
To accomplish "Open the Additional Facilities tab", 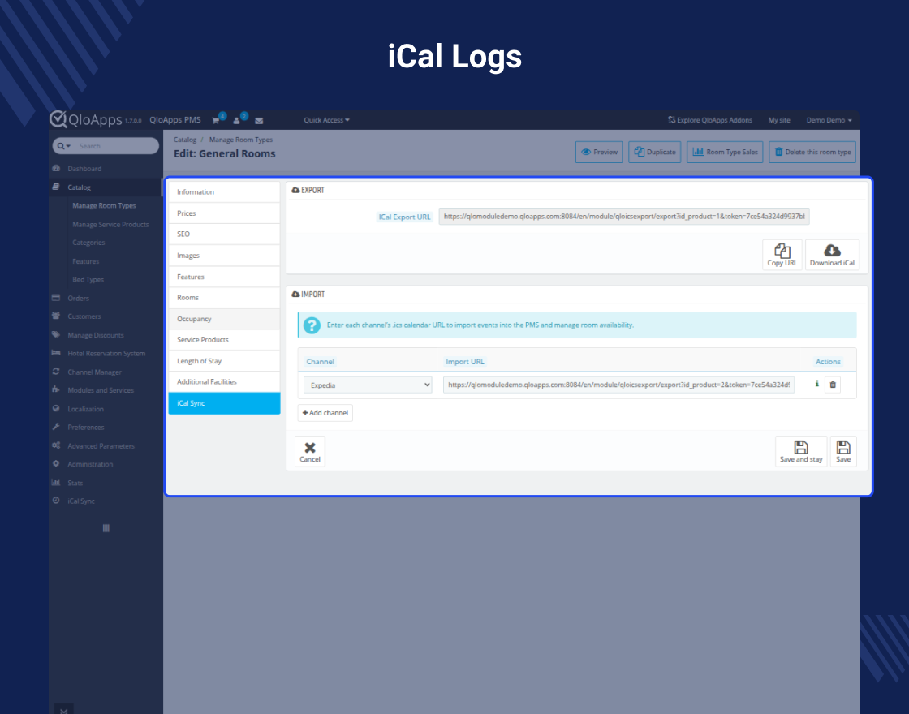I will click(224, 382).
